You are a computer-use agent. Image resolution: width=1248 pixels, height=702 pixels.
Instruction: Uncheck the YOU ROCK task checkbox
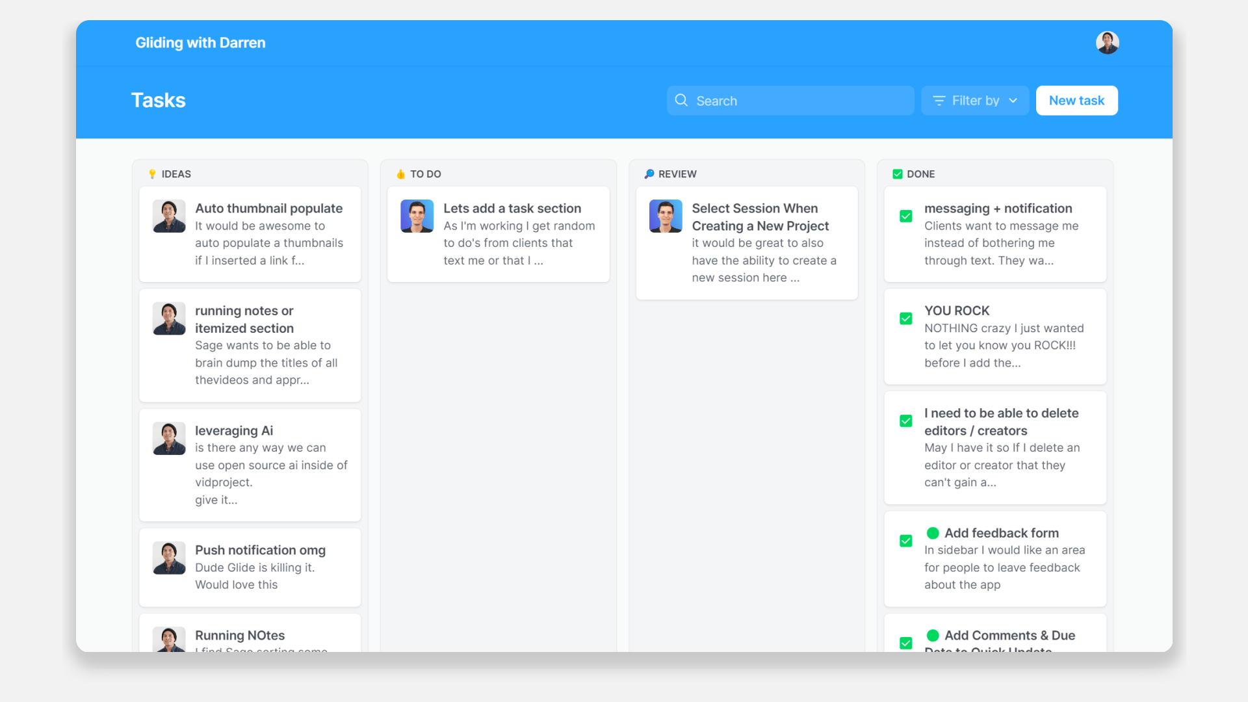point(905,318)
